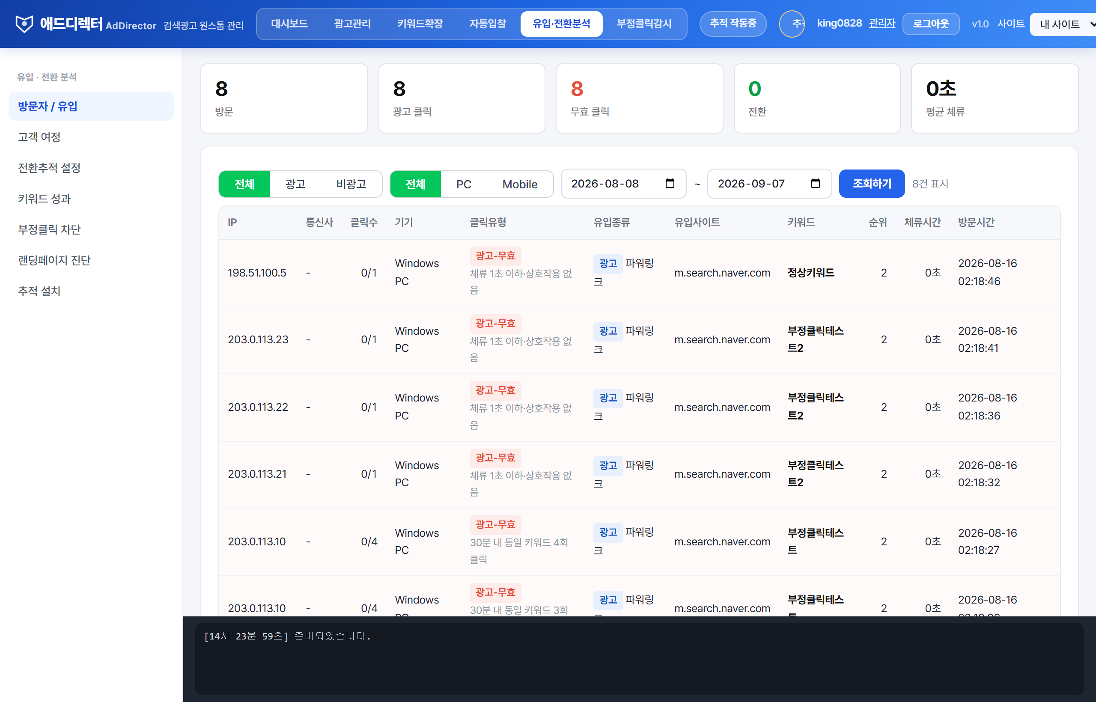Click the 광고 클릭 summary card
Screen dimensions: 1096x702
click(x=462, y=98)
